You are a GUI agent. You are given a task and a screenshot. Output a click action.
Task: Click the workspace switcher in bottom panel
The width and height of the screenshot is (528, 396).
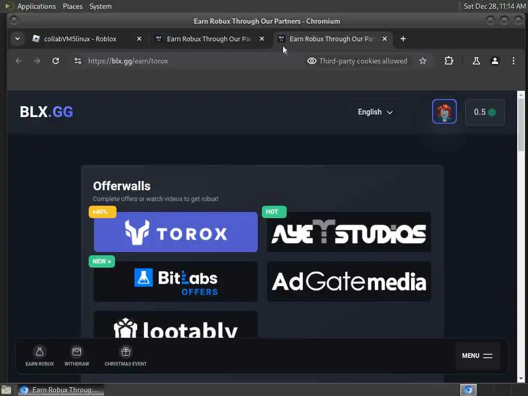click(x=468, y=390)
